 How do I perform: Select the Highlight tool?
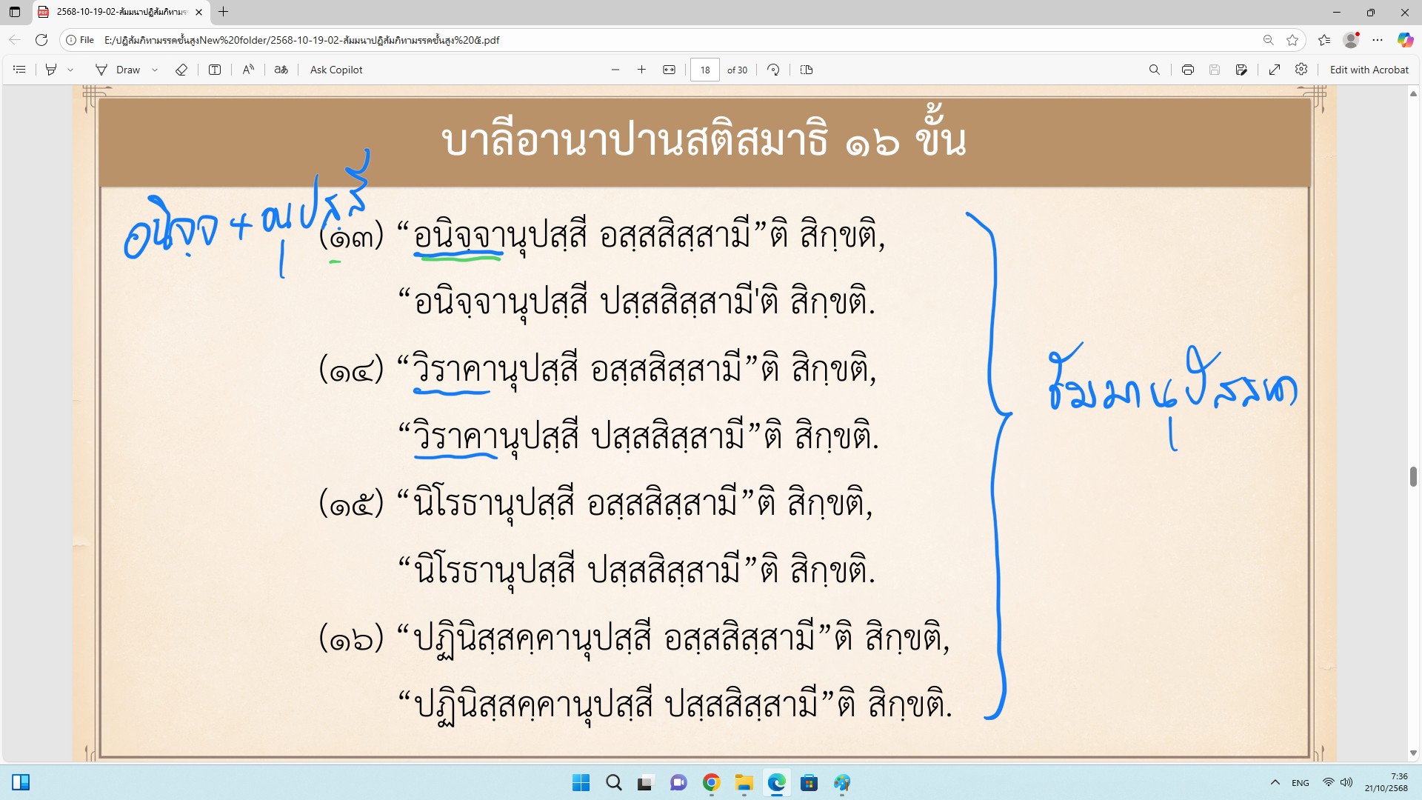coord(51,70)
